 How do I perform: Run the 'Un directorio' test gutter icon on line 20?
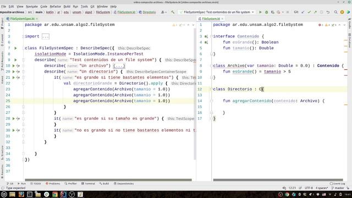pyautogui.click(x=13, y=71)
